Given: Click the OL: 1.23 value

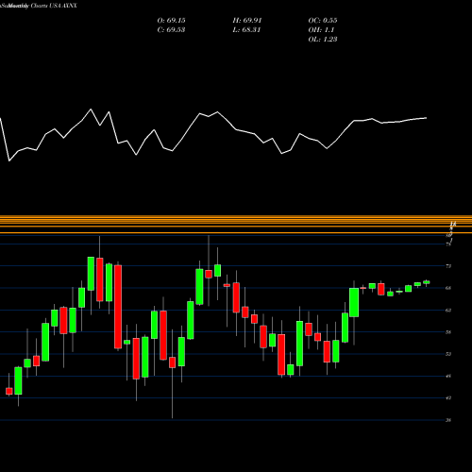Looking at the screenshot, I should 323,40.
